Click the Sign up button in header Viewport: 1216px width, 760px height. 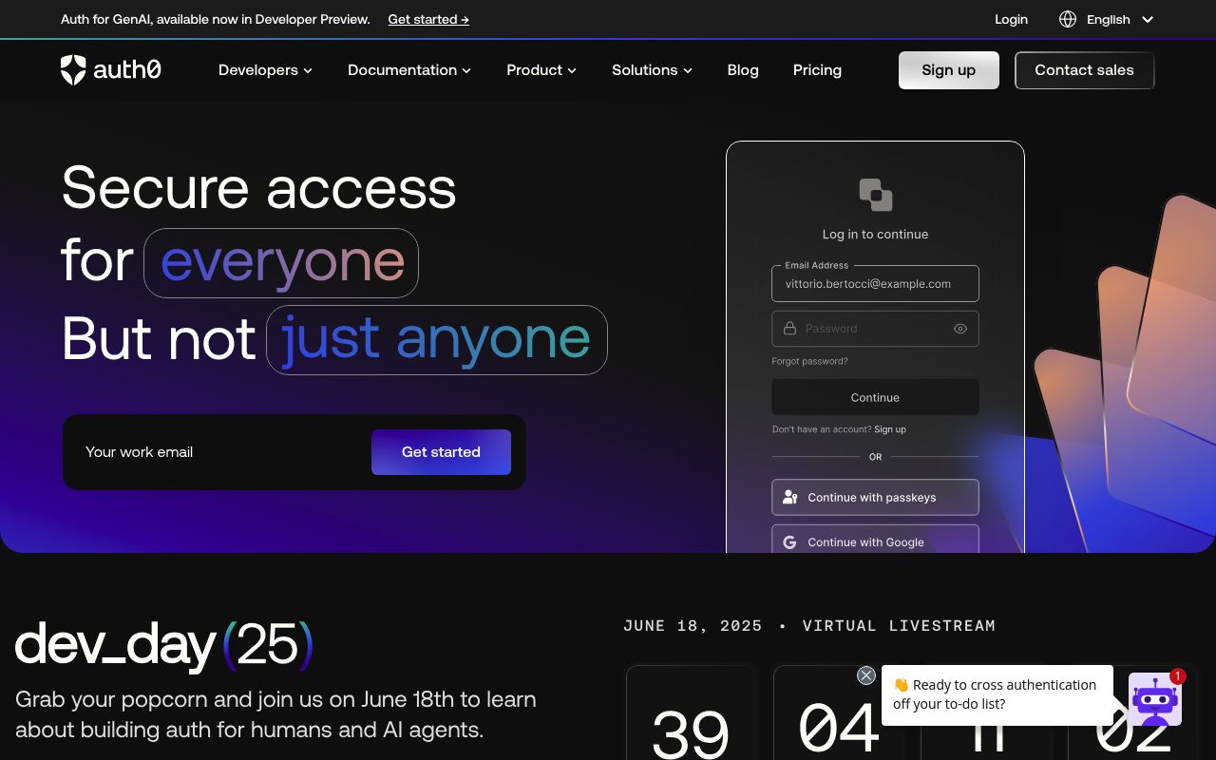[949, 70]
